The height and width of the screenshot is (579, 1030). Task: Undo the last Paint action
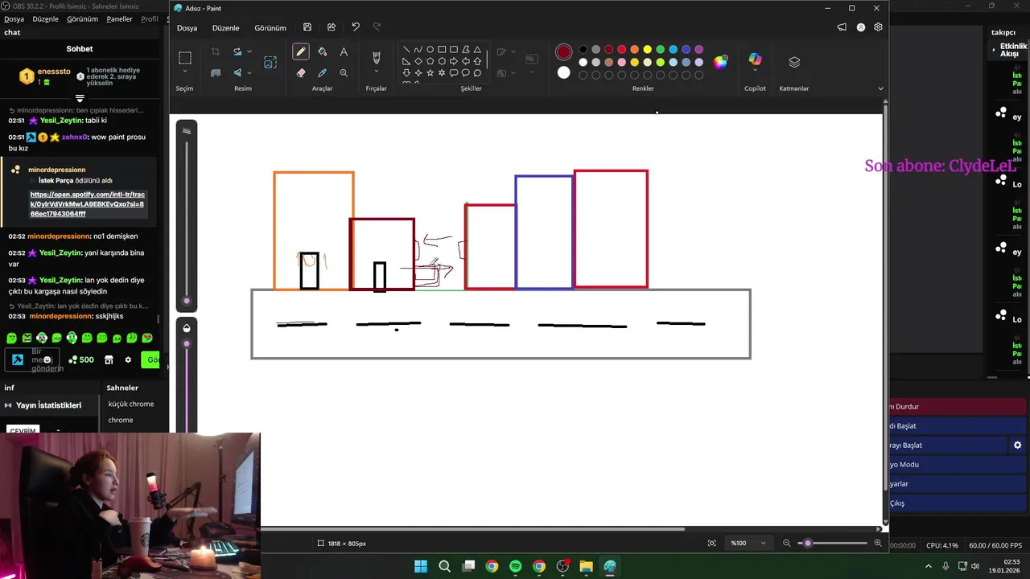[x=356, y=27]
